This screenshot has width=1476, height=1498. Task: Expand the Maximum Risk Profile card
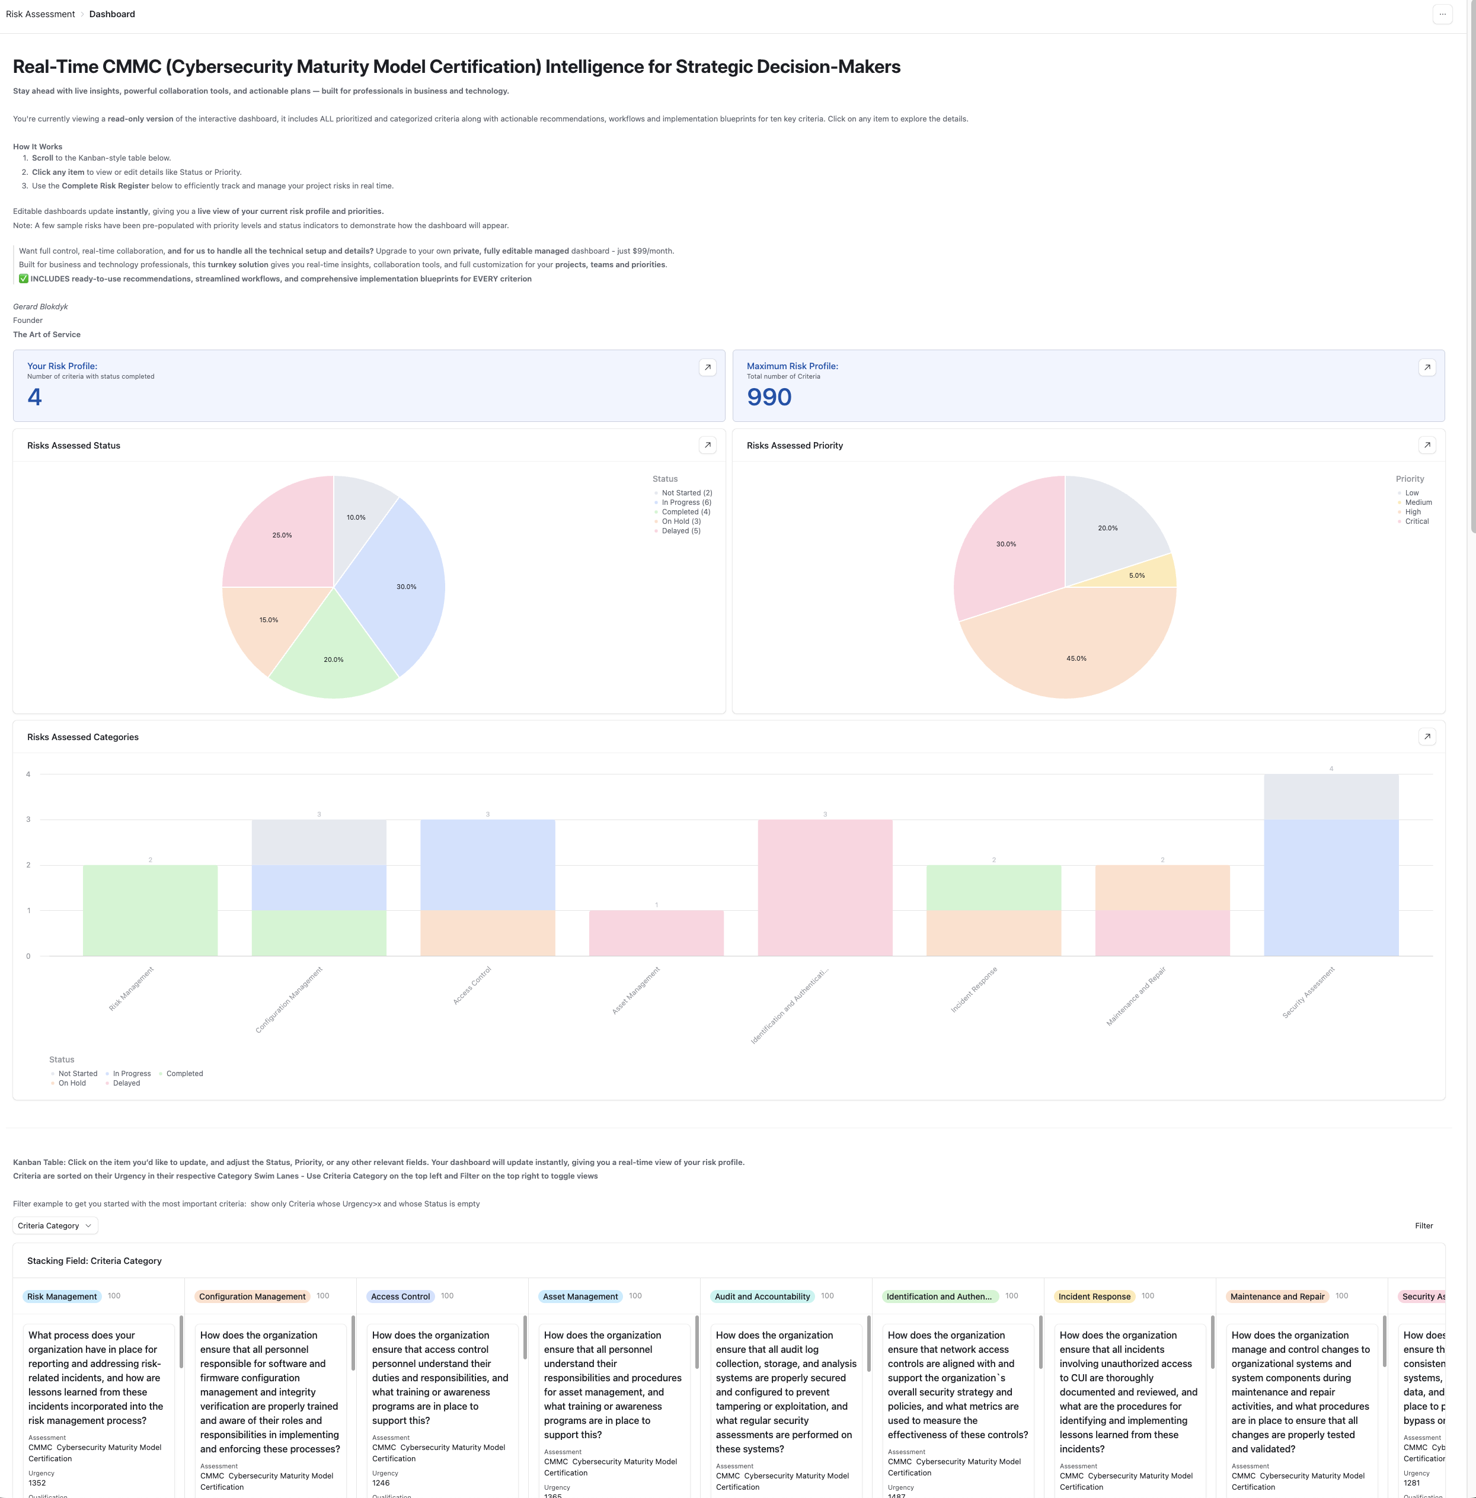[1428, 367]
